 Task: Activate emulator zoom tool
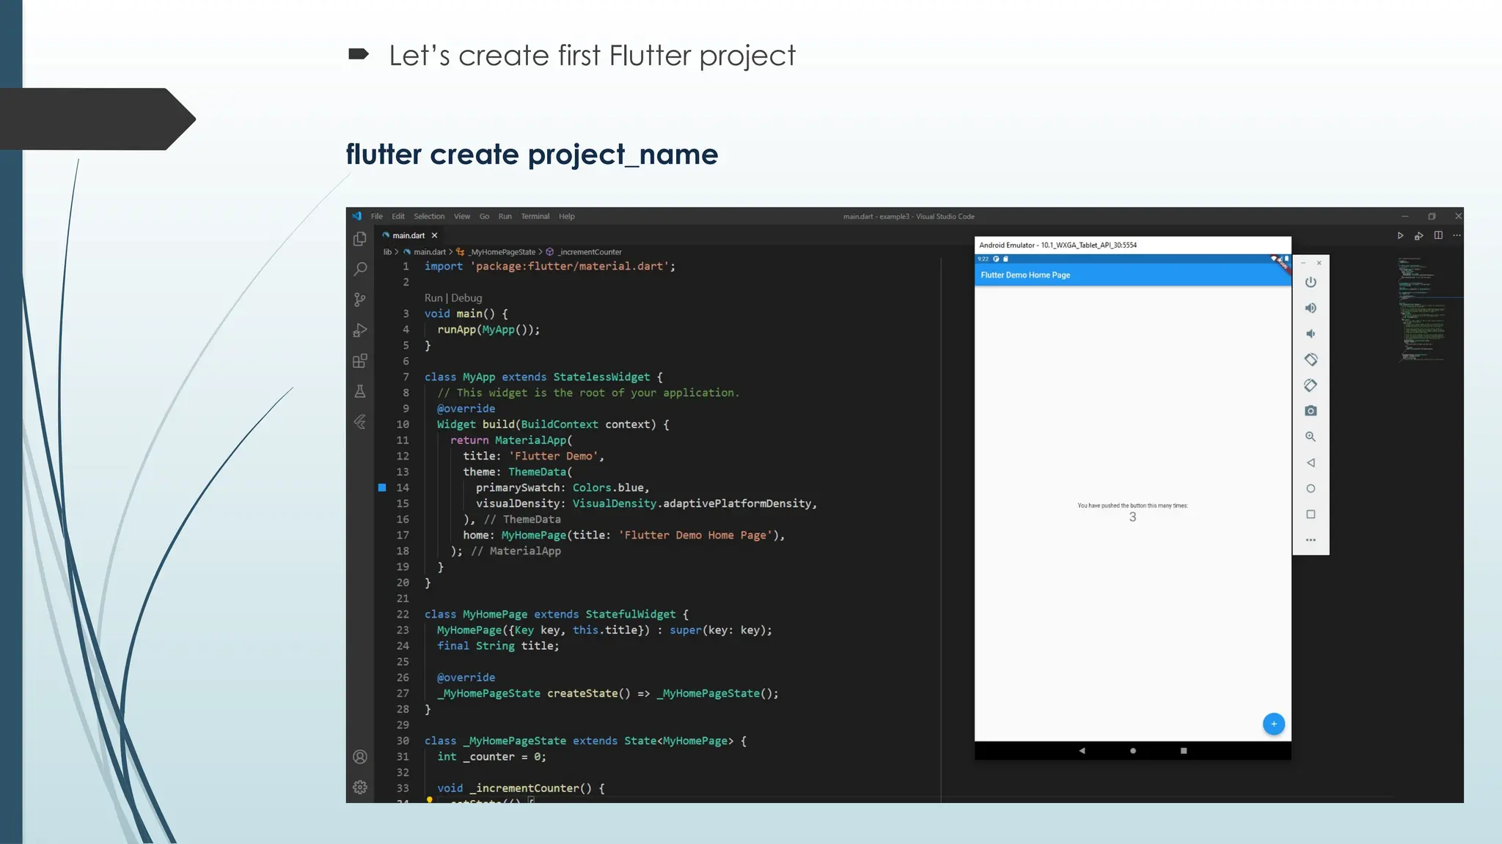(x=1311, y=437)
